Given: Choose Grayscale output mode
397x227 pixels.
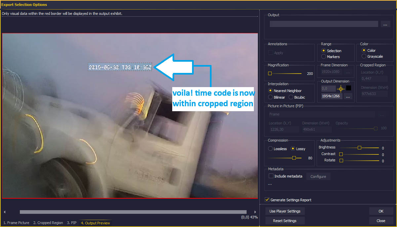Looking at the screenshot, I should (373, 56).
